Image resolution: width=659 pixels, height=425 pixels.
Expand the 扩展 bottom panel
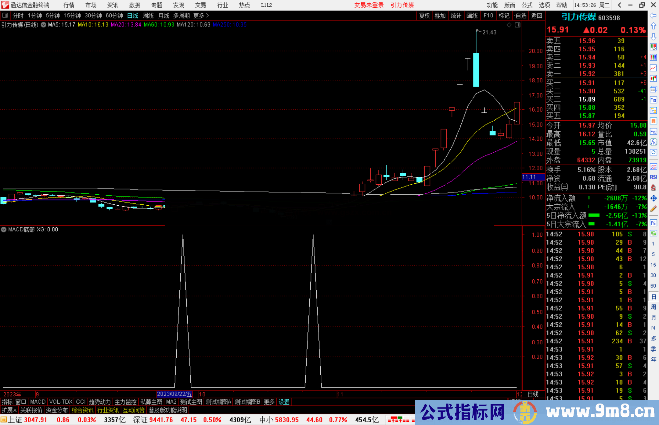click(x=9, y=410)
